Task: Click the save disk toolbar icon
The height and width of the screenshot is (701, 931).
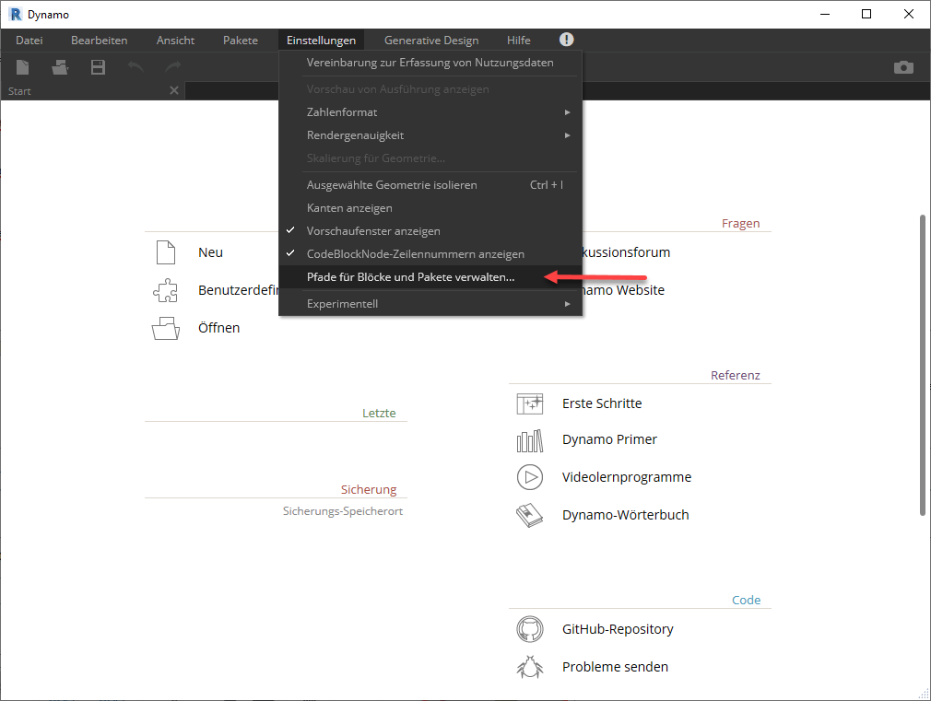Action: tap(98, 67)
